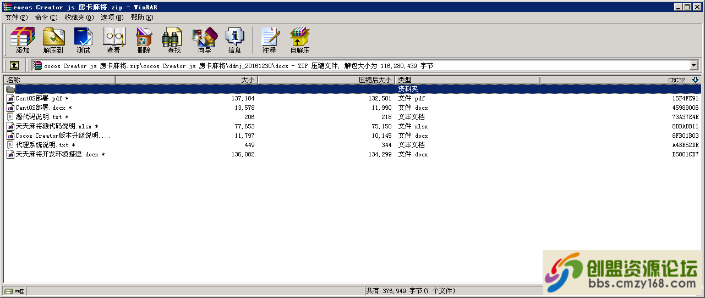Click CRC value 73A37E4E
The width and height of the screenshot is (705, 298).
(x=685, y=117)
